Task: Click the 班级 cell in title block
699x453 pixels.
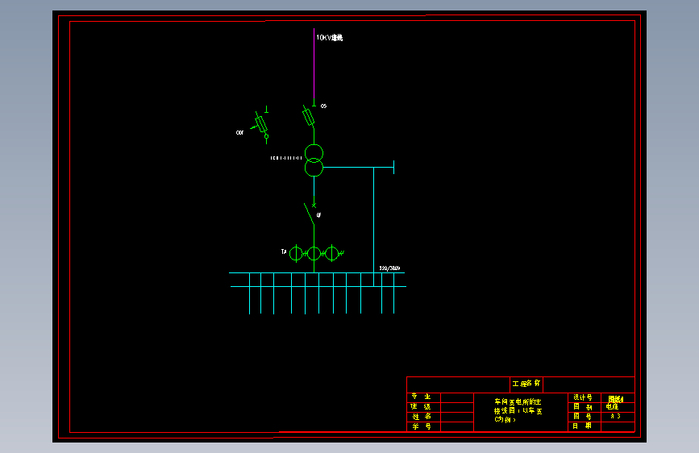Action: [x=423, y=406]
